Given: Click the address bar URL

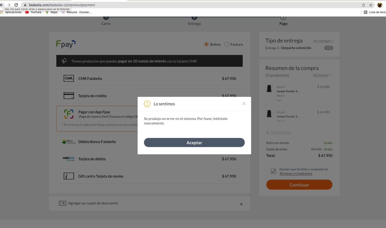Looking at the screenshot, I should (62, 5).
